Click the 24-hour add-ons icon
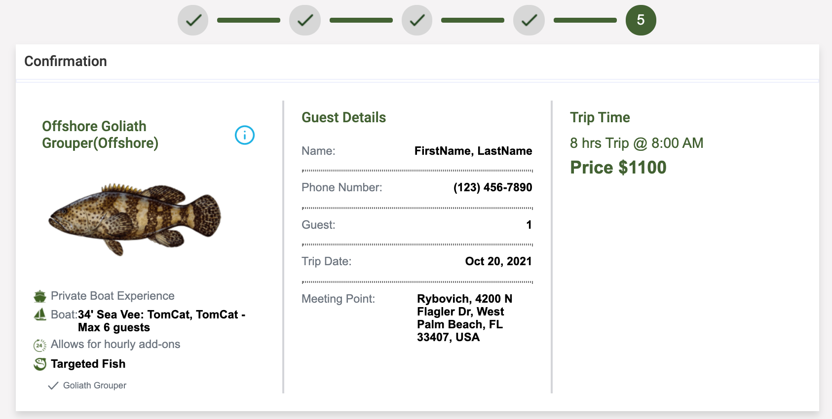The image size is (832, 419). coord(40,345)
